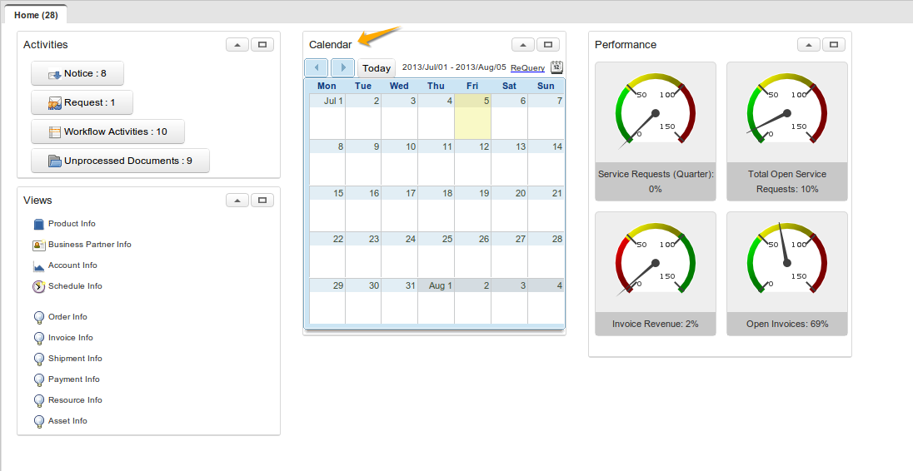Viewport: 913px width, 471px height.
Task: Maximize the Calendar panel
Action: (548, 45)
